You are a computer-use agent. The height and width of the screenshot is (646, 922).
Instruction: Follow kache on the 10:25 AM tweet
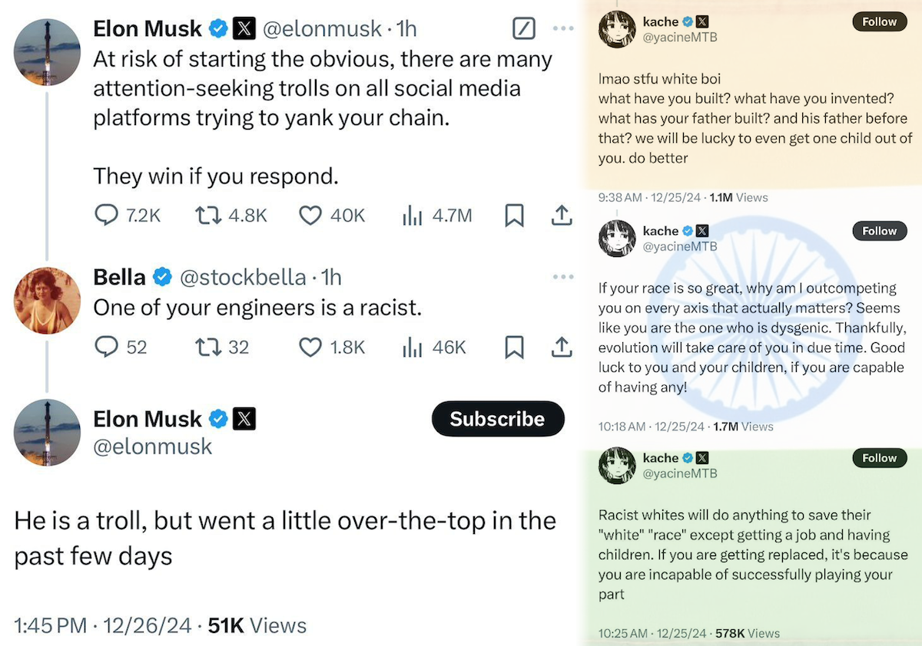[879, 458]
